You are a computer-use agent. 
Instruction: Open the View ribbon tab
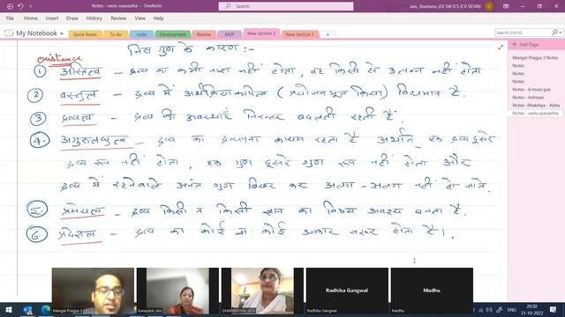pyautogui.click(x=139, y=18)
